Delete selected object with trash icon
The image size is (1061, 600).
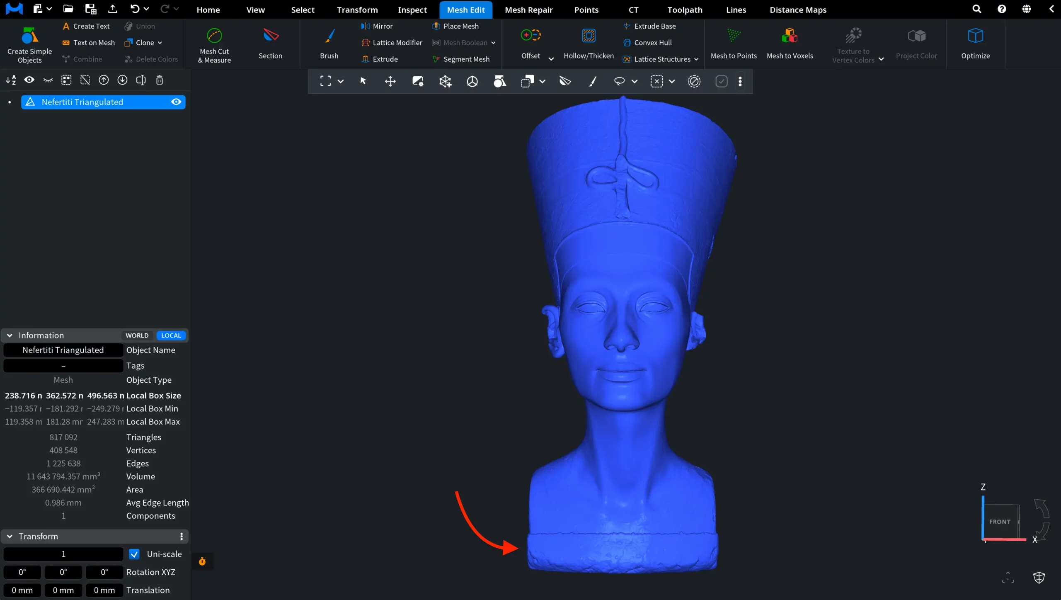160,80
